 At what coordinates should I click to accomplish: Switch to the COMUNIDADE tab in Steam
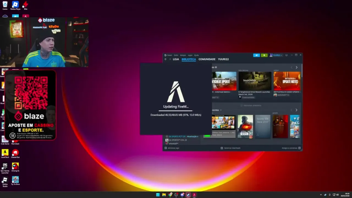207,59
